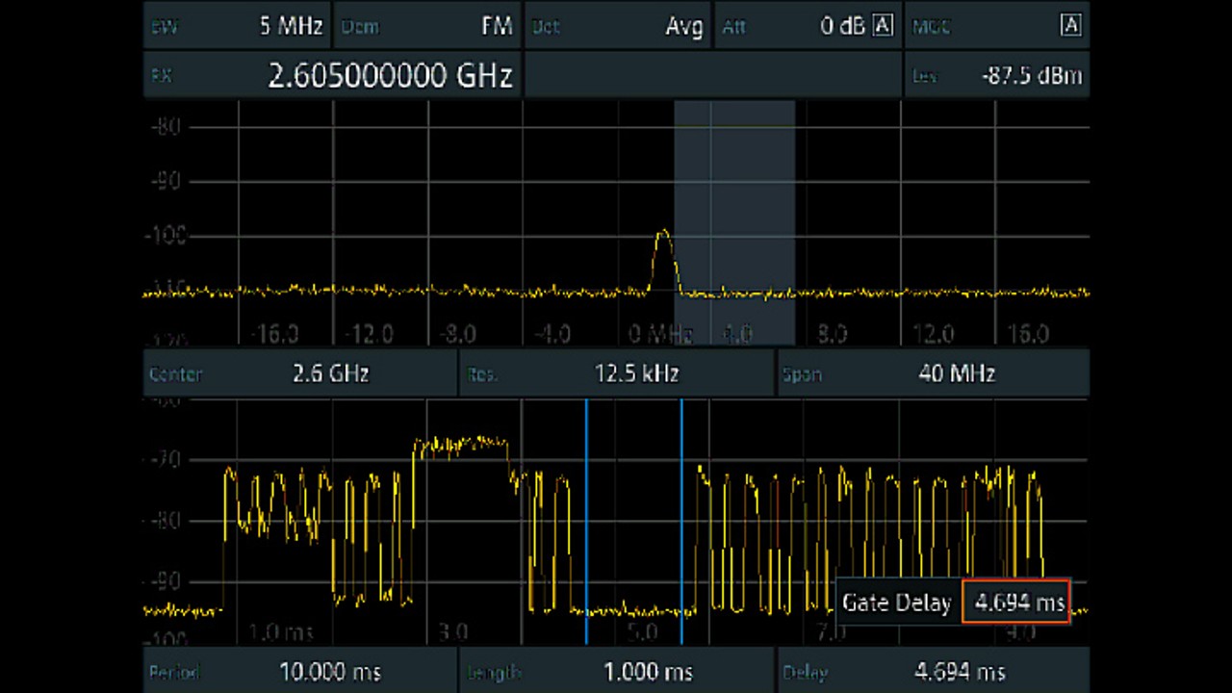Change the Dem FM demodulation mode
1232x693 pixels.
[x=427, y=26]
